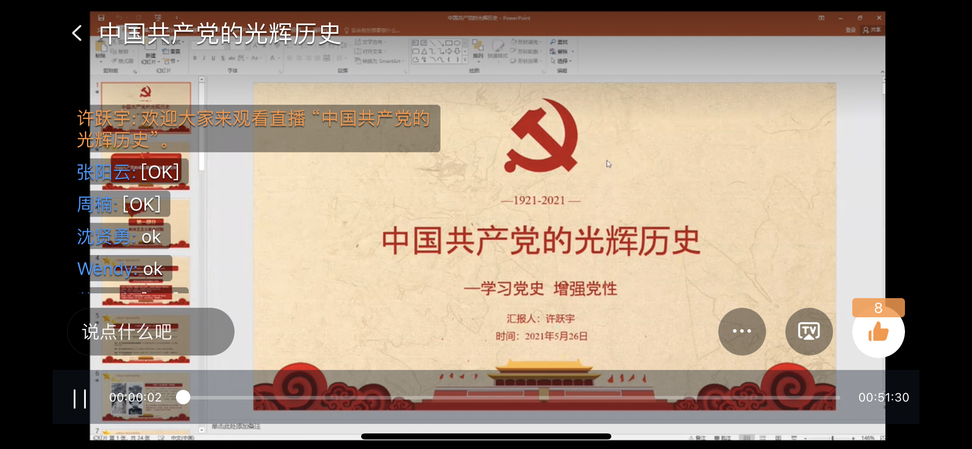The image size is (972, 449).
Task: Click the date line 时间: 2021年5月26日
Action: 541,336
